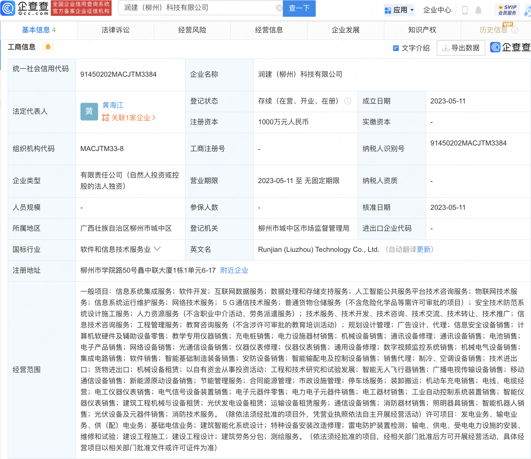The height and width of the screenshot is (459, 531).
Task: Open SVIP member services
Action: coord(507,10)
